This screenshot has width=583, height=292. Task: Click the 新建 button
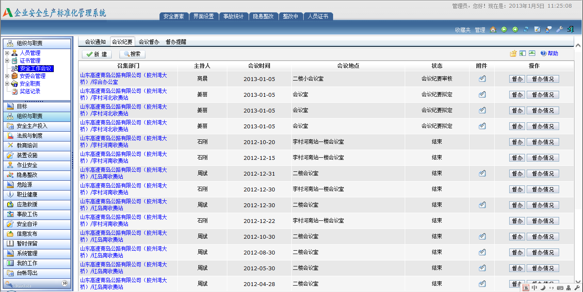coord(97,54)
